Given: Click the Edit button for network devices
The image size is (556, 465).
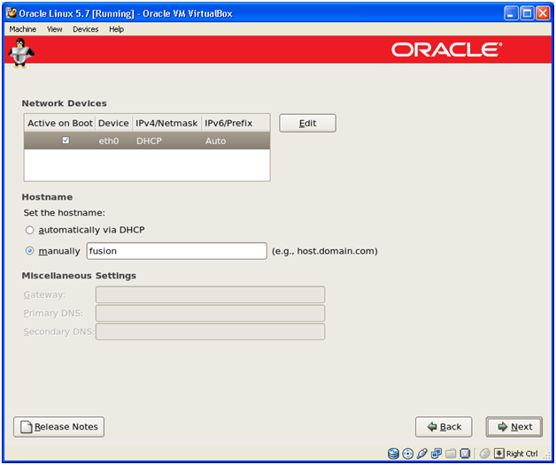Looking at the screenshot, I should click(x=307, y=123).
